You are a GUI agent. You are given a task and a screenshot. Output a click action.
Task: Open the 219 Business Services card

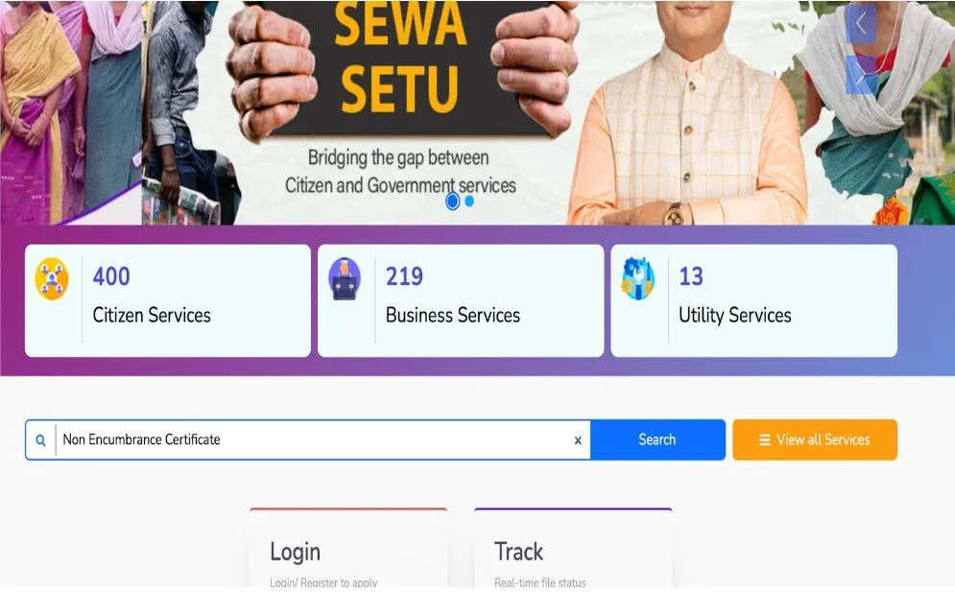(x=461, y=300)
